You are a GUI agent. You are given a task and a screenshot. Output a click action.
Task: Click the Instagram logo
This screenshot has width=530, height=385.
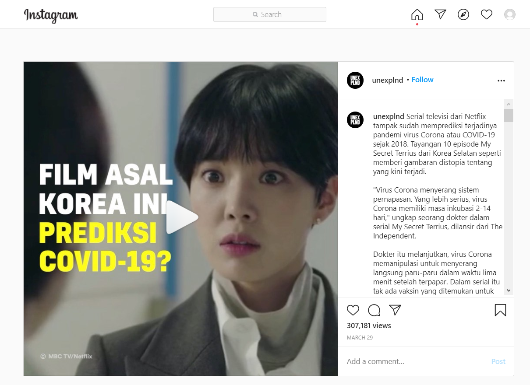coord(51,15)
